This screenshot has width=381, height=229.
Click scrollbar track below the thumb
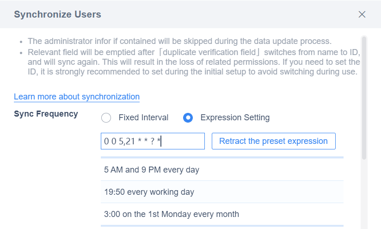(x=364, y=194)
